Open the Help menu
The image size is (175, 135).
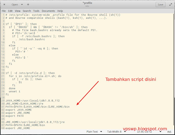click(x=60, y=11)
